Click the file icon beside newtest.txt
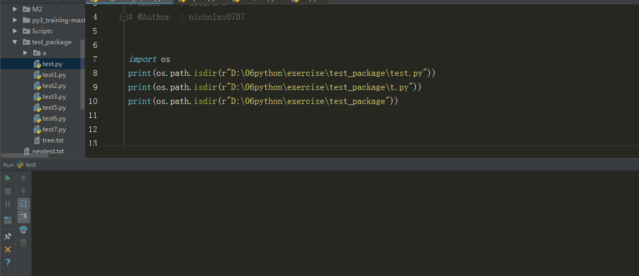The width and height of the screenshot is (639, 276). click(27, 151)
